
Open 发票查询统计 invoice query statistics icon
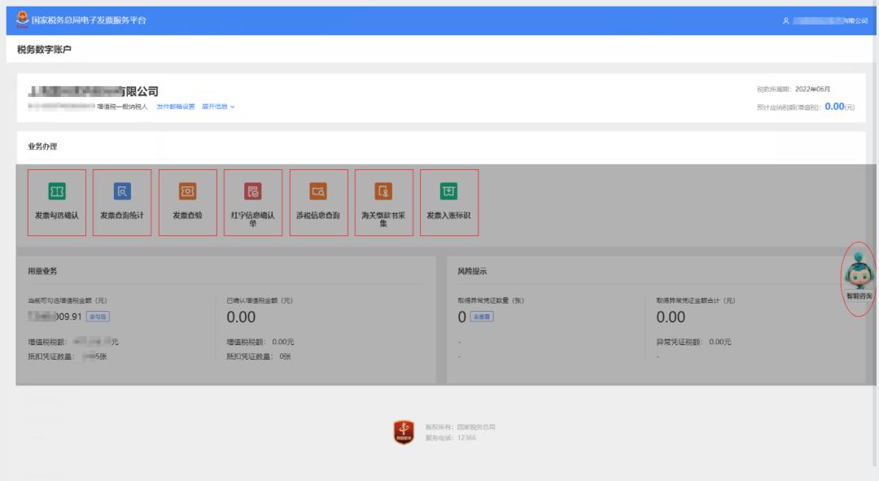point(122,192)
